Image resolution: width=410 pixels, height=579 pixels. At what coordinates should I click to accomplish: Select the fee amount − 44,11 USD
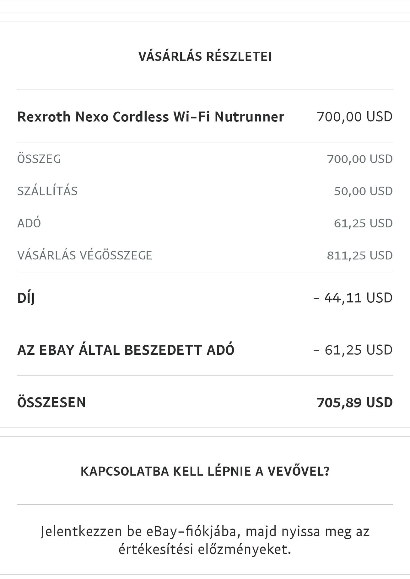tap(353, 298)
